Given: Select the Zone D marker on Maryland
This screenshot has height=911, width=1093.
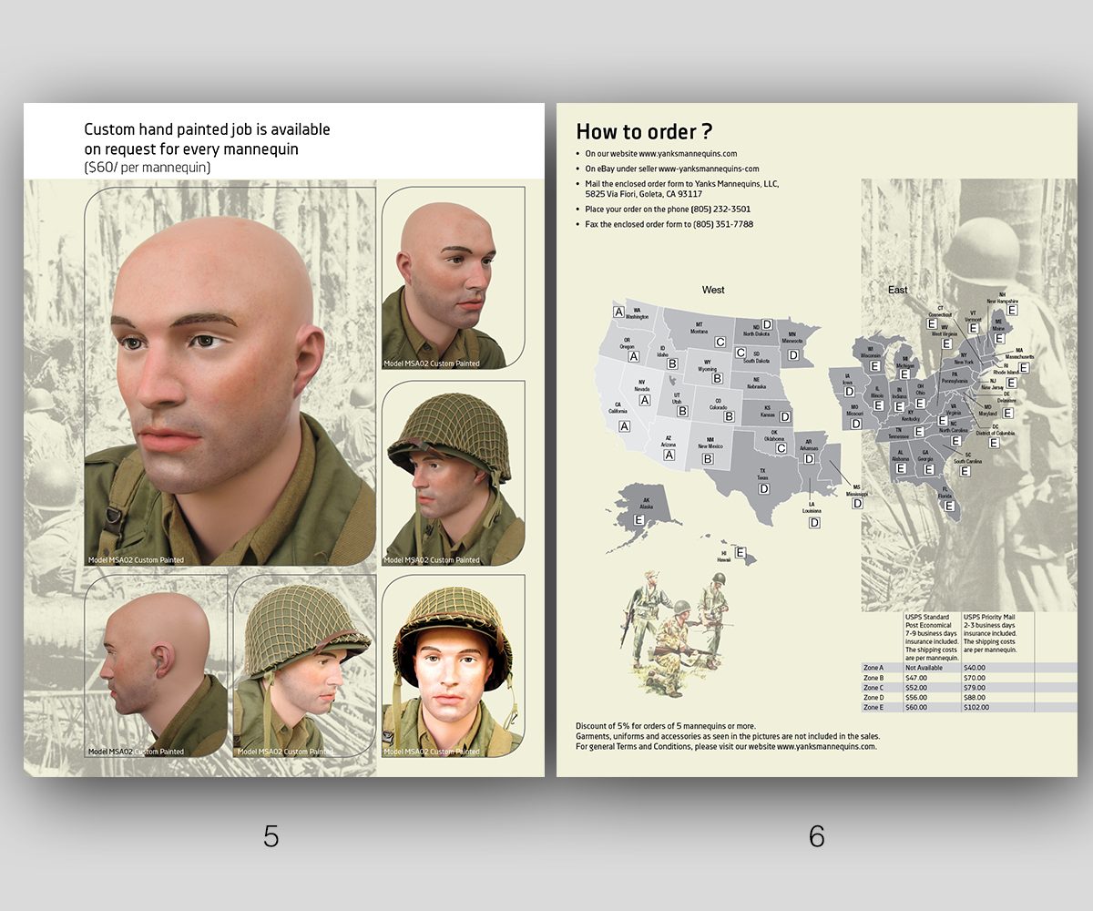Looking at the screenshot, I should [x=1007, y=412].
